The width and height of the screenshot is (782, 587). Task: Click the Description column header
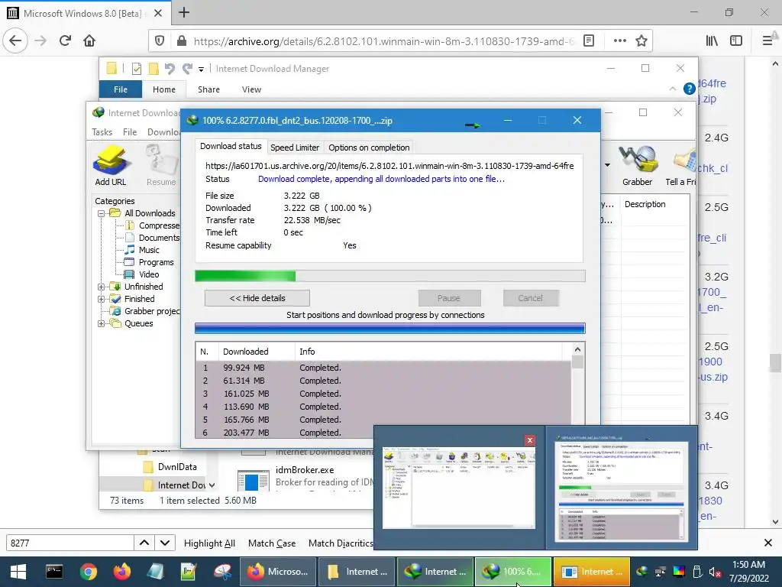click(645, 204)
